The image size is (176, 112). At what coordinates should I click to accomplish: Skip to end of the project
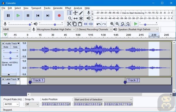click(48, 15)
